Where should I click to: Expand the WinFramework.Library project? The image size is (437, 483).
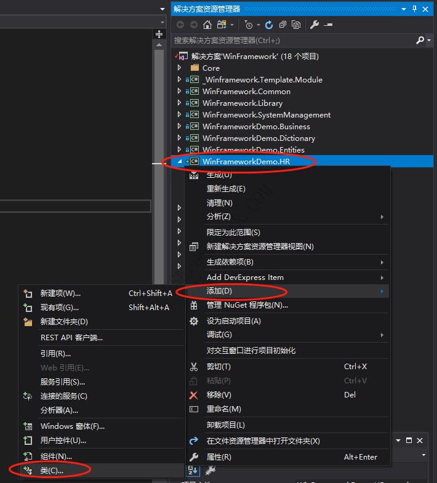pyautogui.click(x=179, y=103)
